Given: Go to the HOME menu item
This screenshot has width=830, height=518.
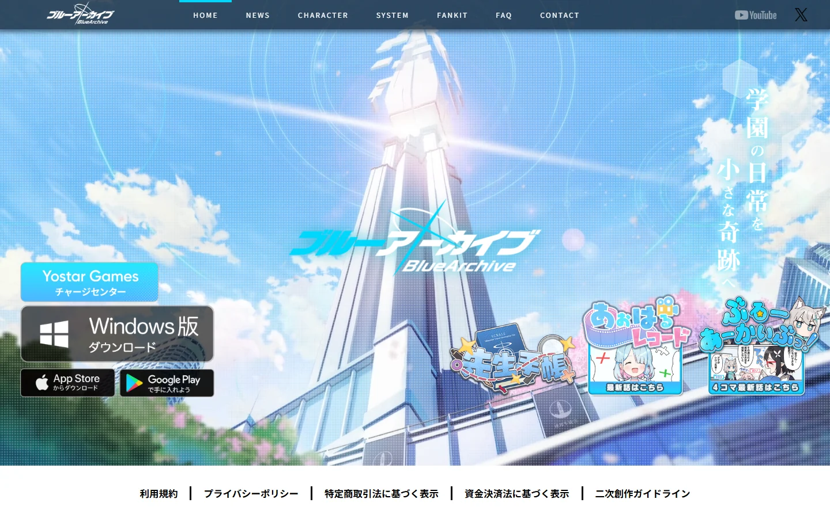Looking at the screenshot, I should 205,16.
